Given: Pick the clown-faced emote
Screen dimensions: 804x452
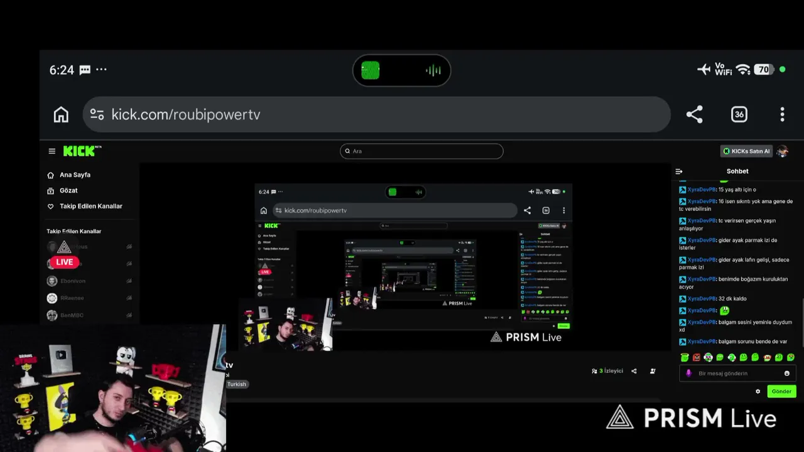Looking at the screenshot, I should [x=709, y=357].
